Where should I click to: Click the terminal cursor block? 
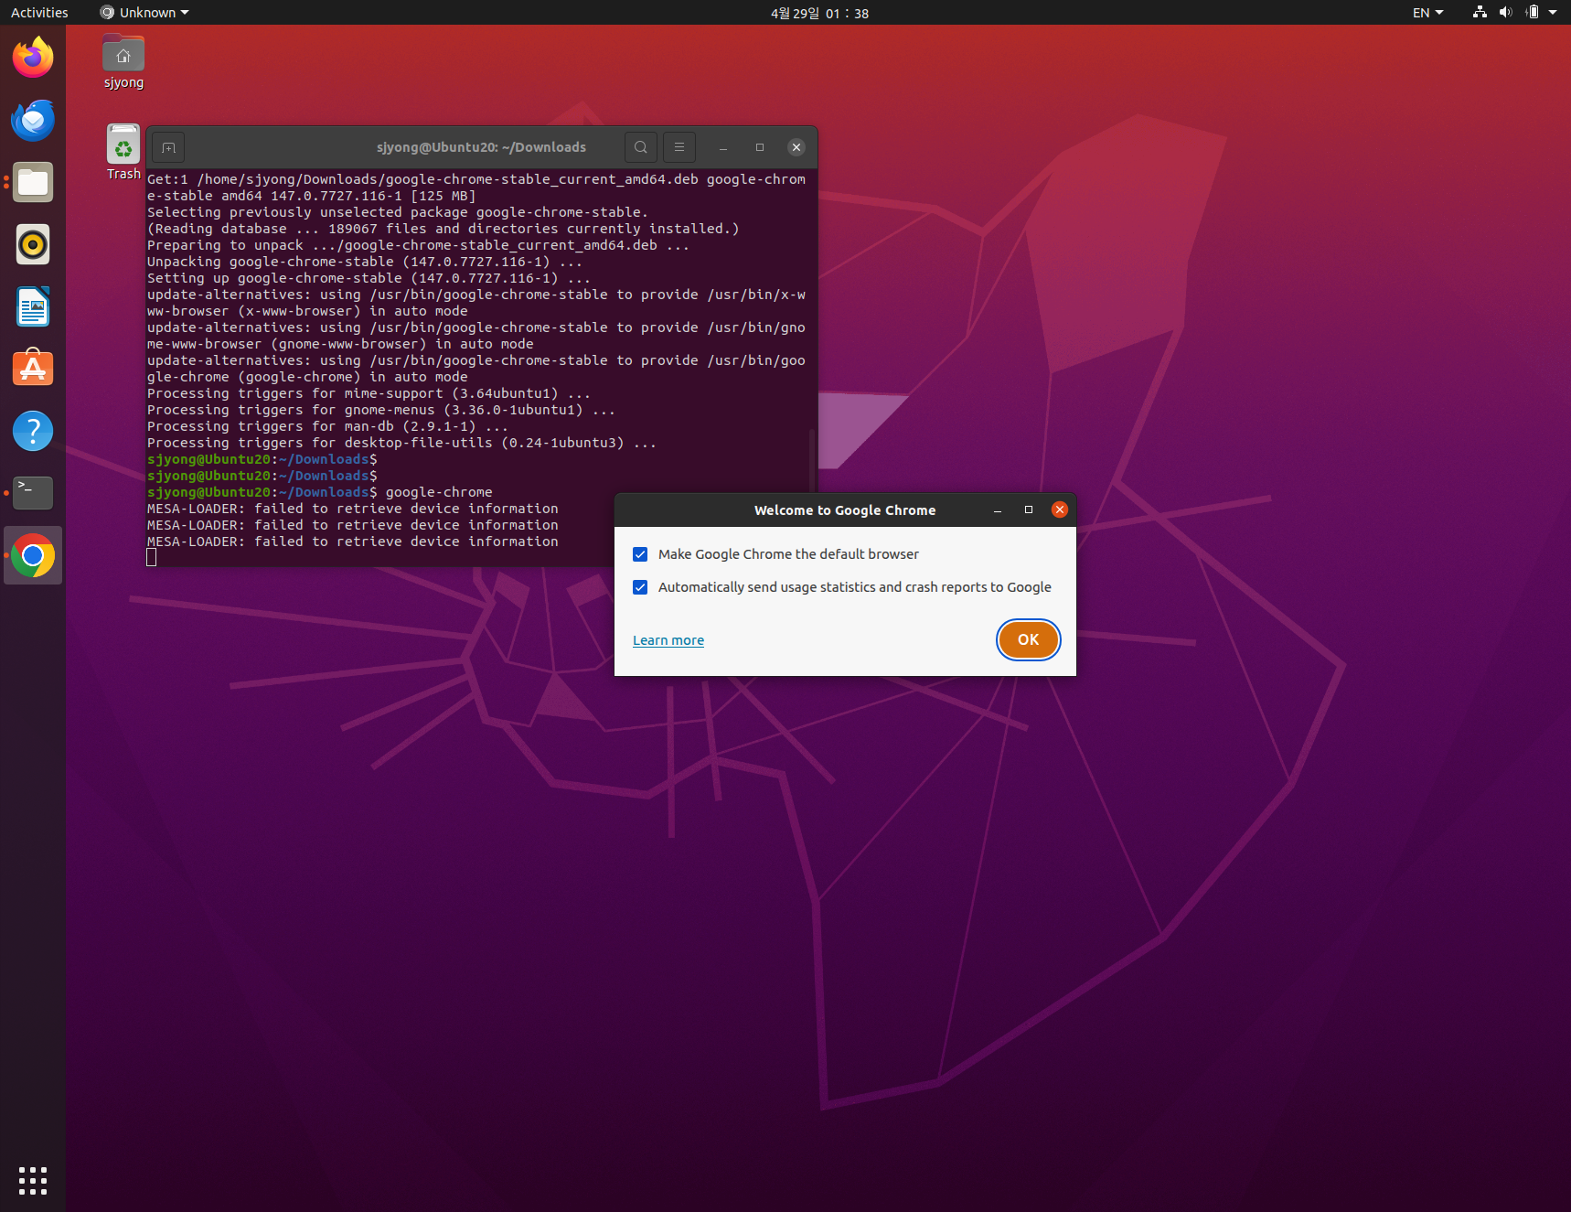pos(152,558)
